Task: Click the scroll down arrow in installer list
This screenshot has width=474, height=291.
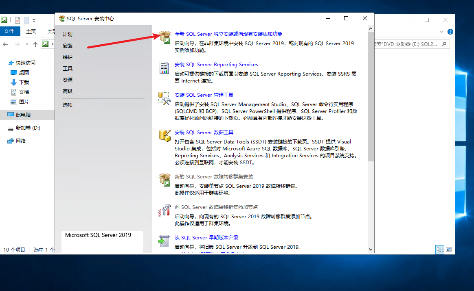Action: click(371, 249)
